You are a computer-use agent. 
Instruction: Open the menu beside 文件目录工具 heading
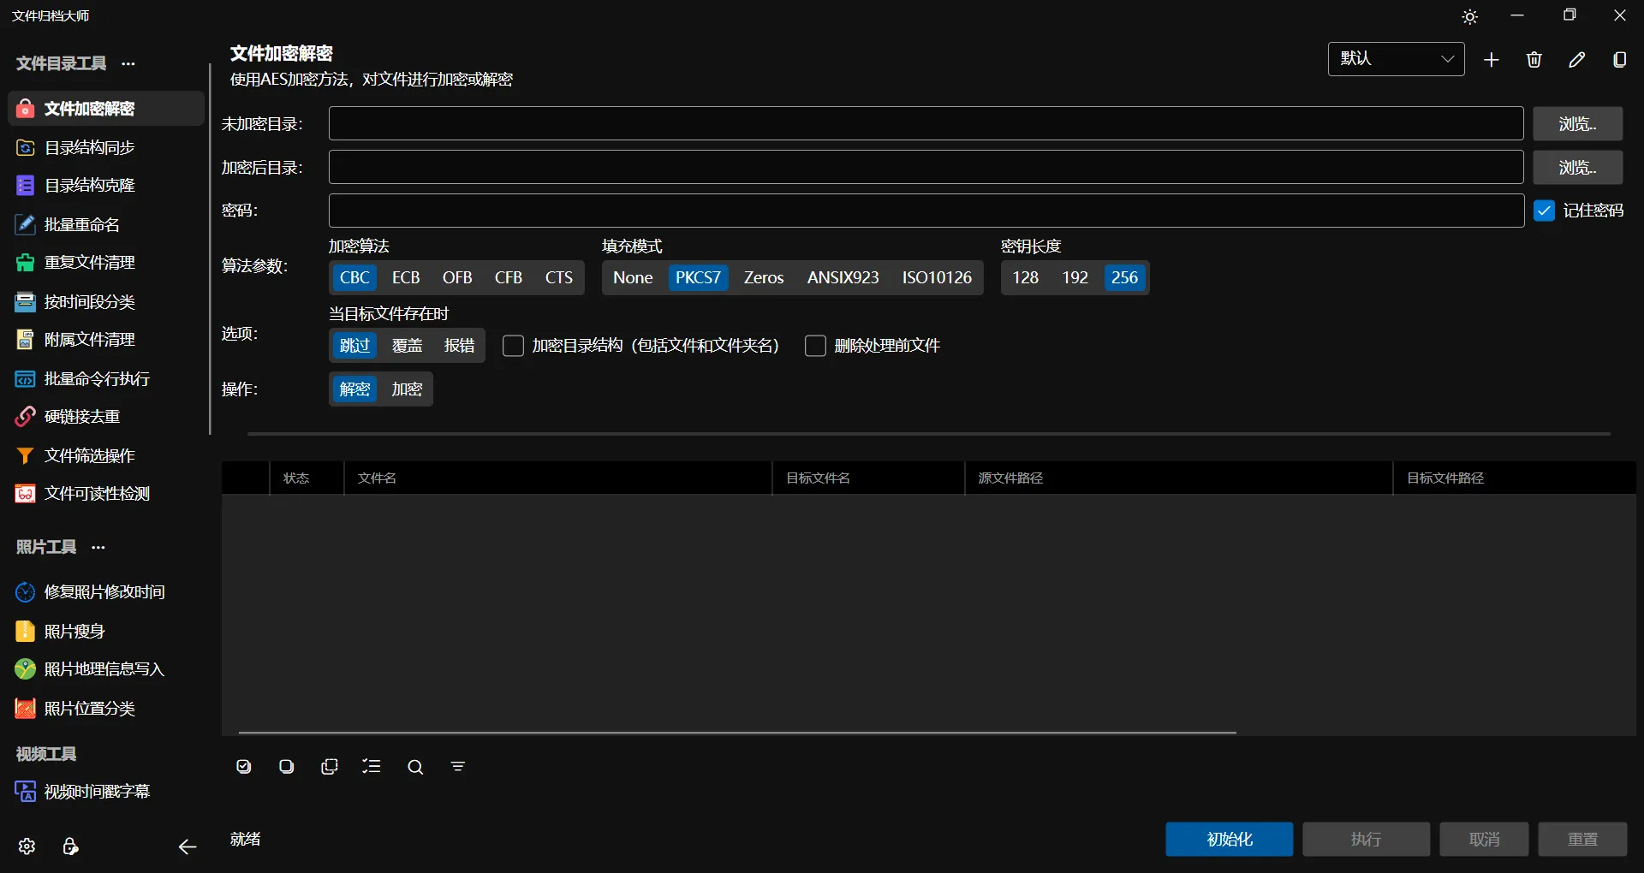tap(129, 63)
